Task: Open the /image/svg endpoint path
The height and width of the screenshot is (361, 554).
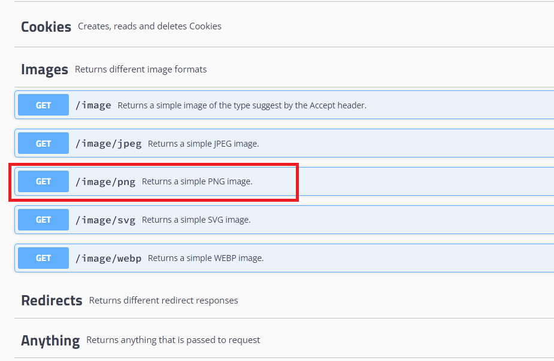Action: pyautogui.click(x=105, y=220)
